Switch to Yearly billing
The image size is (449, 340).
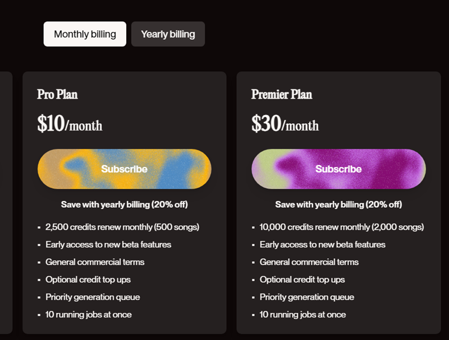(168, 34)
